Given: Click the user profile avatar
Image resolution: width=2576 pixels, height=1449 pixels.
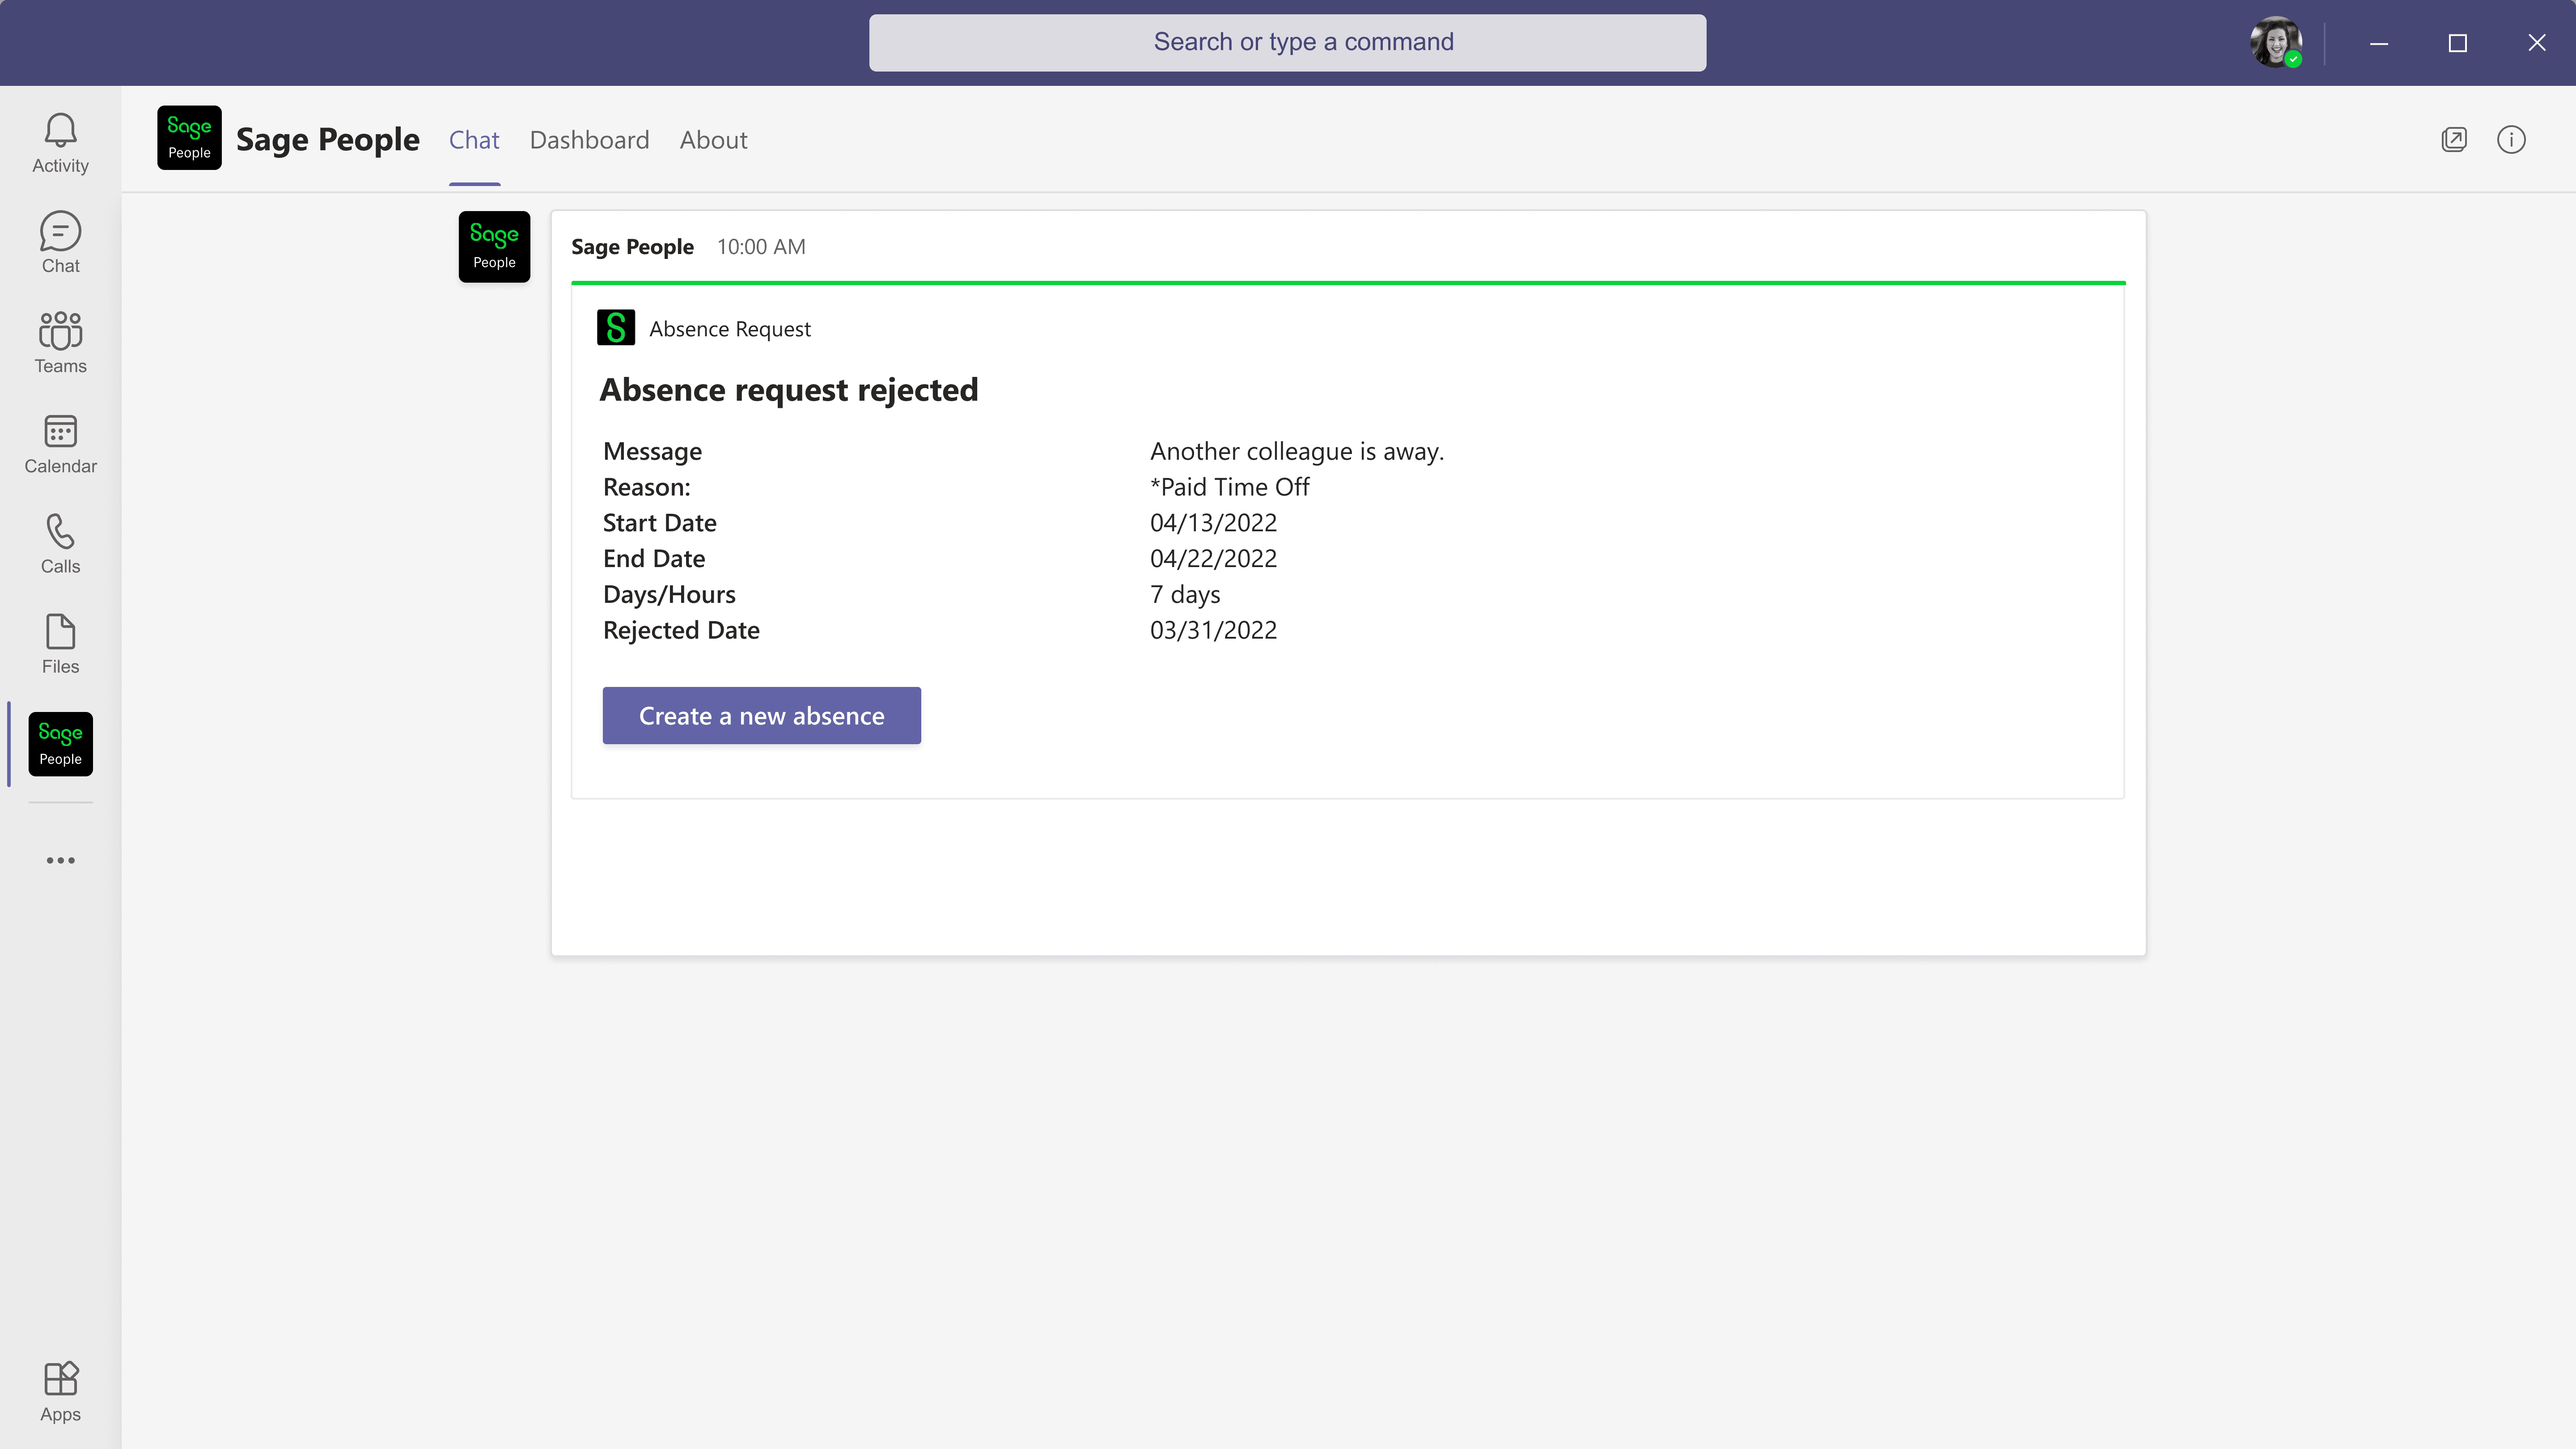Looking at the screenshot, I should (x=2275, y=43).
